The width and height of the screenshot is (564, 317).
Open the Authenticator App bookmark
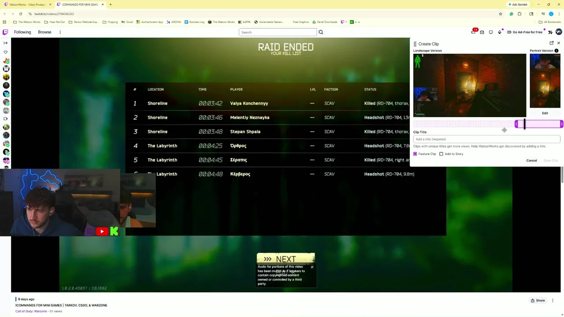(x=149, y=22)
